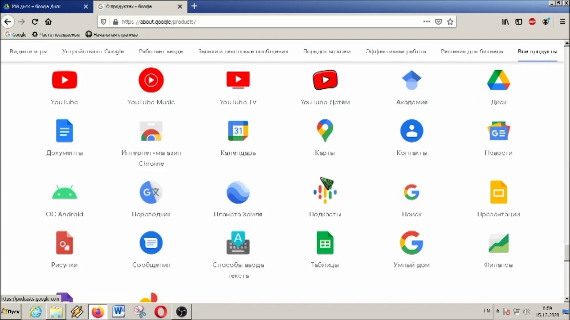
Task: Show the Library bookmarks panel
Action: [x=505, y=21]
